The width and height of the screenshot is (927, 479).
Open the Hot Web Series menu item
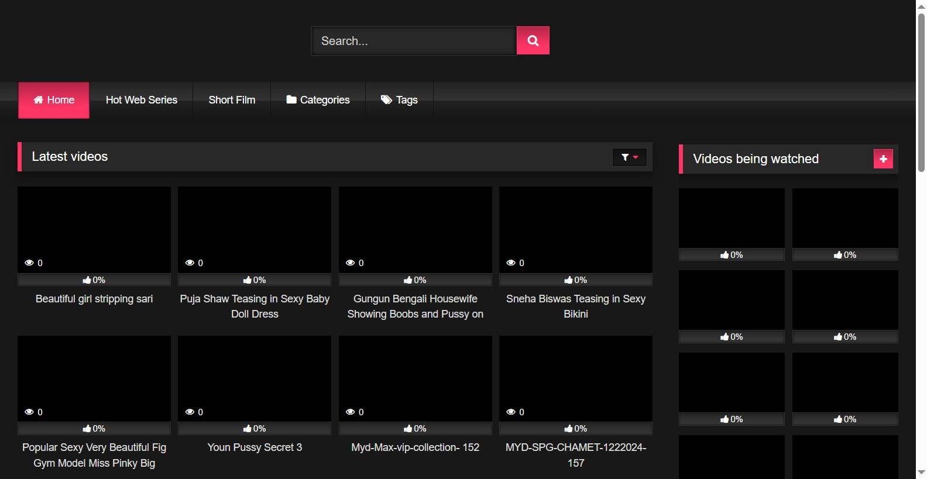tap(141, 100)
